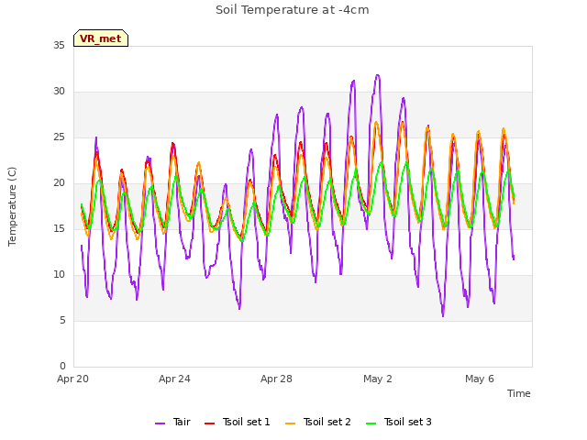Click the 5 y-axis tick label

point(62,320)
